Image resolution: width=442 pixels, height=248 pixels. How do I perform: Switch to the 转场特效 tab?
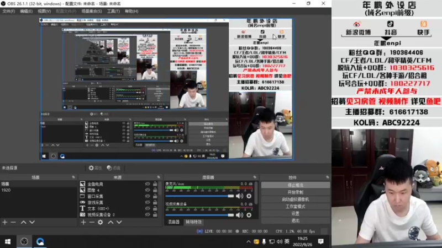tap(193, 222)
